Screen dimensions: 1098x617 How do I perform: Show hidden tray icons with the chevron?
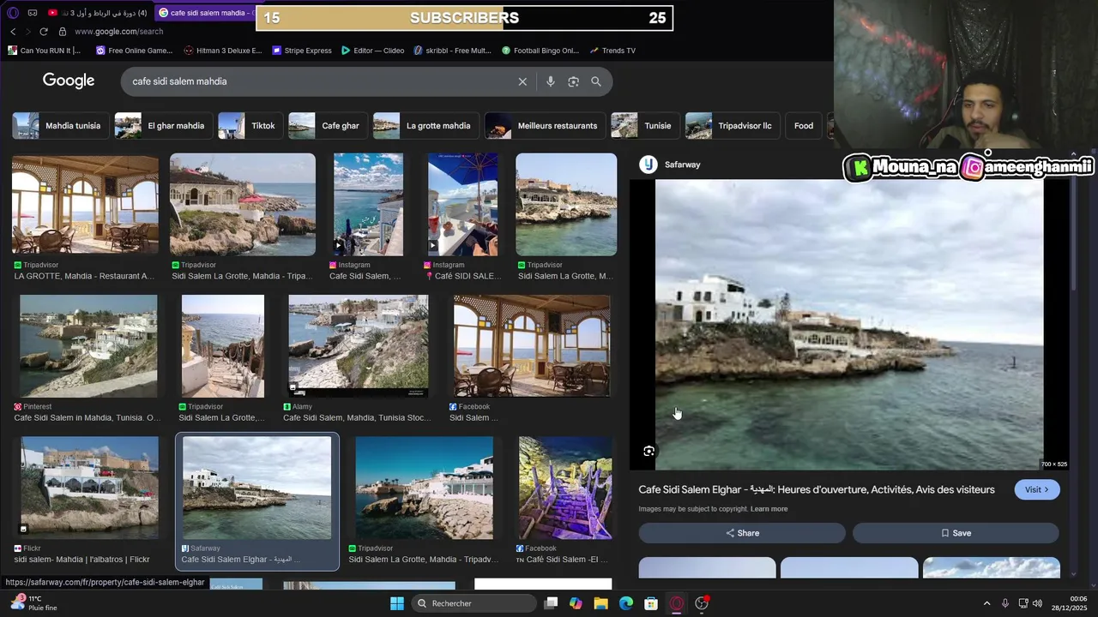986,603
